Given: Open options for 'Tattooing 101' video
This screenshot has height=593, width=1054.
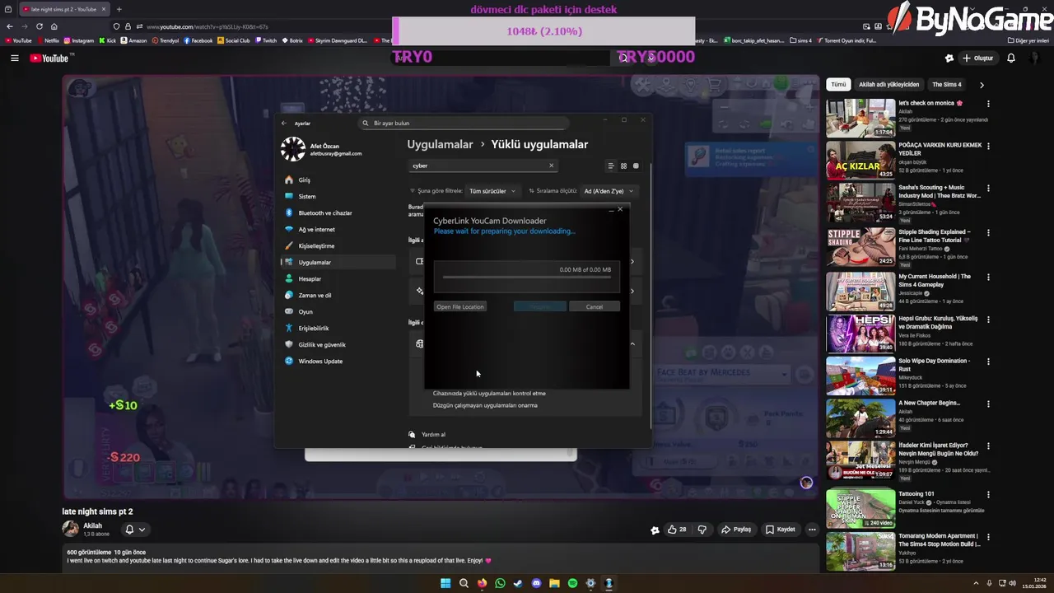Looking at the screenshot, I should [988, 494].
